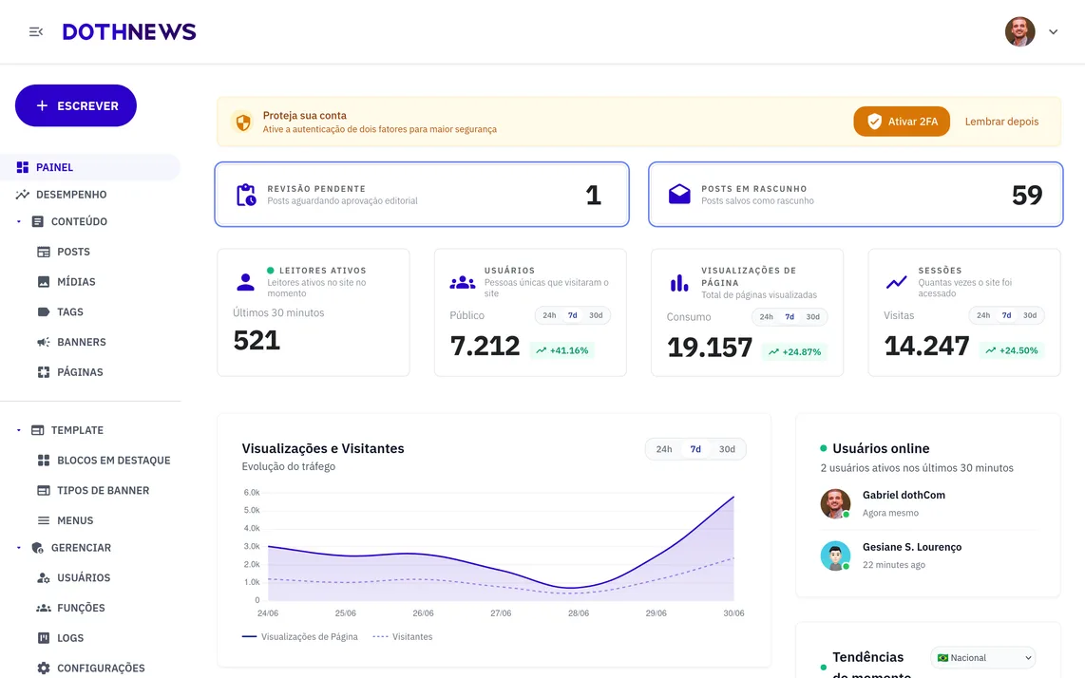Select 24h in VISUALIZAÇÕES DE PÁGINA card
This screenshot has width=1085, height=678.
point(766,317)
